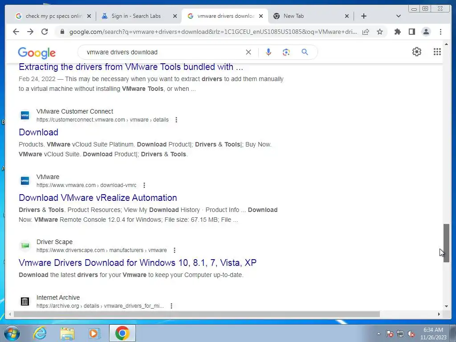
Task: Go back to the previous page
Action: 16,32
